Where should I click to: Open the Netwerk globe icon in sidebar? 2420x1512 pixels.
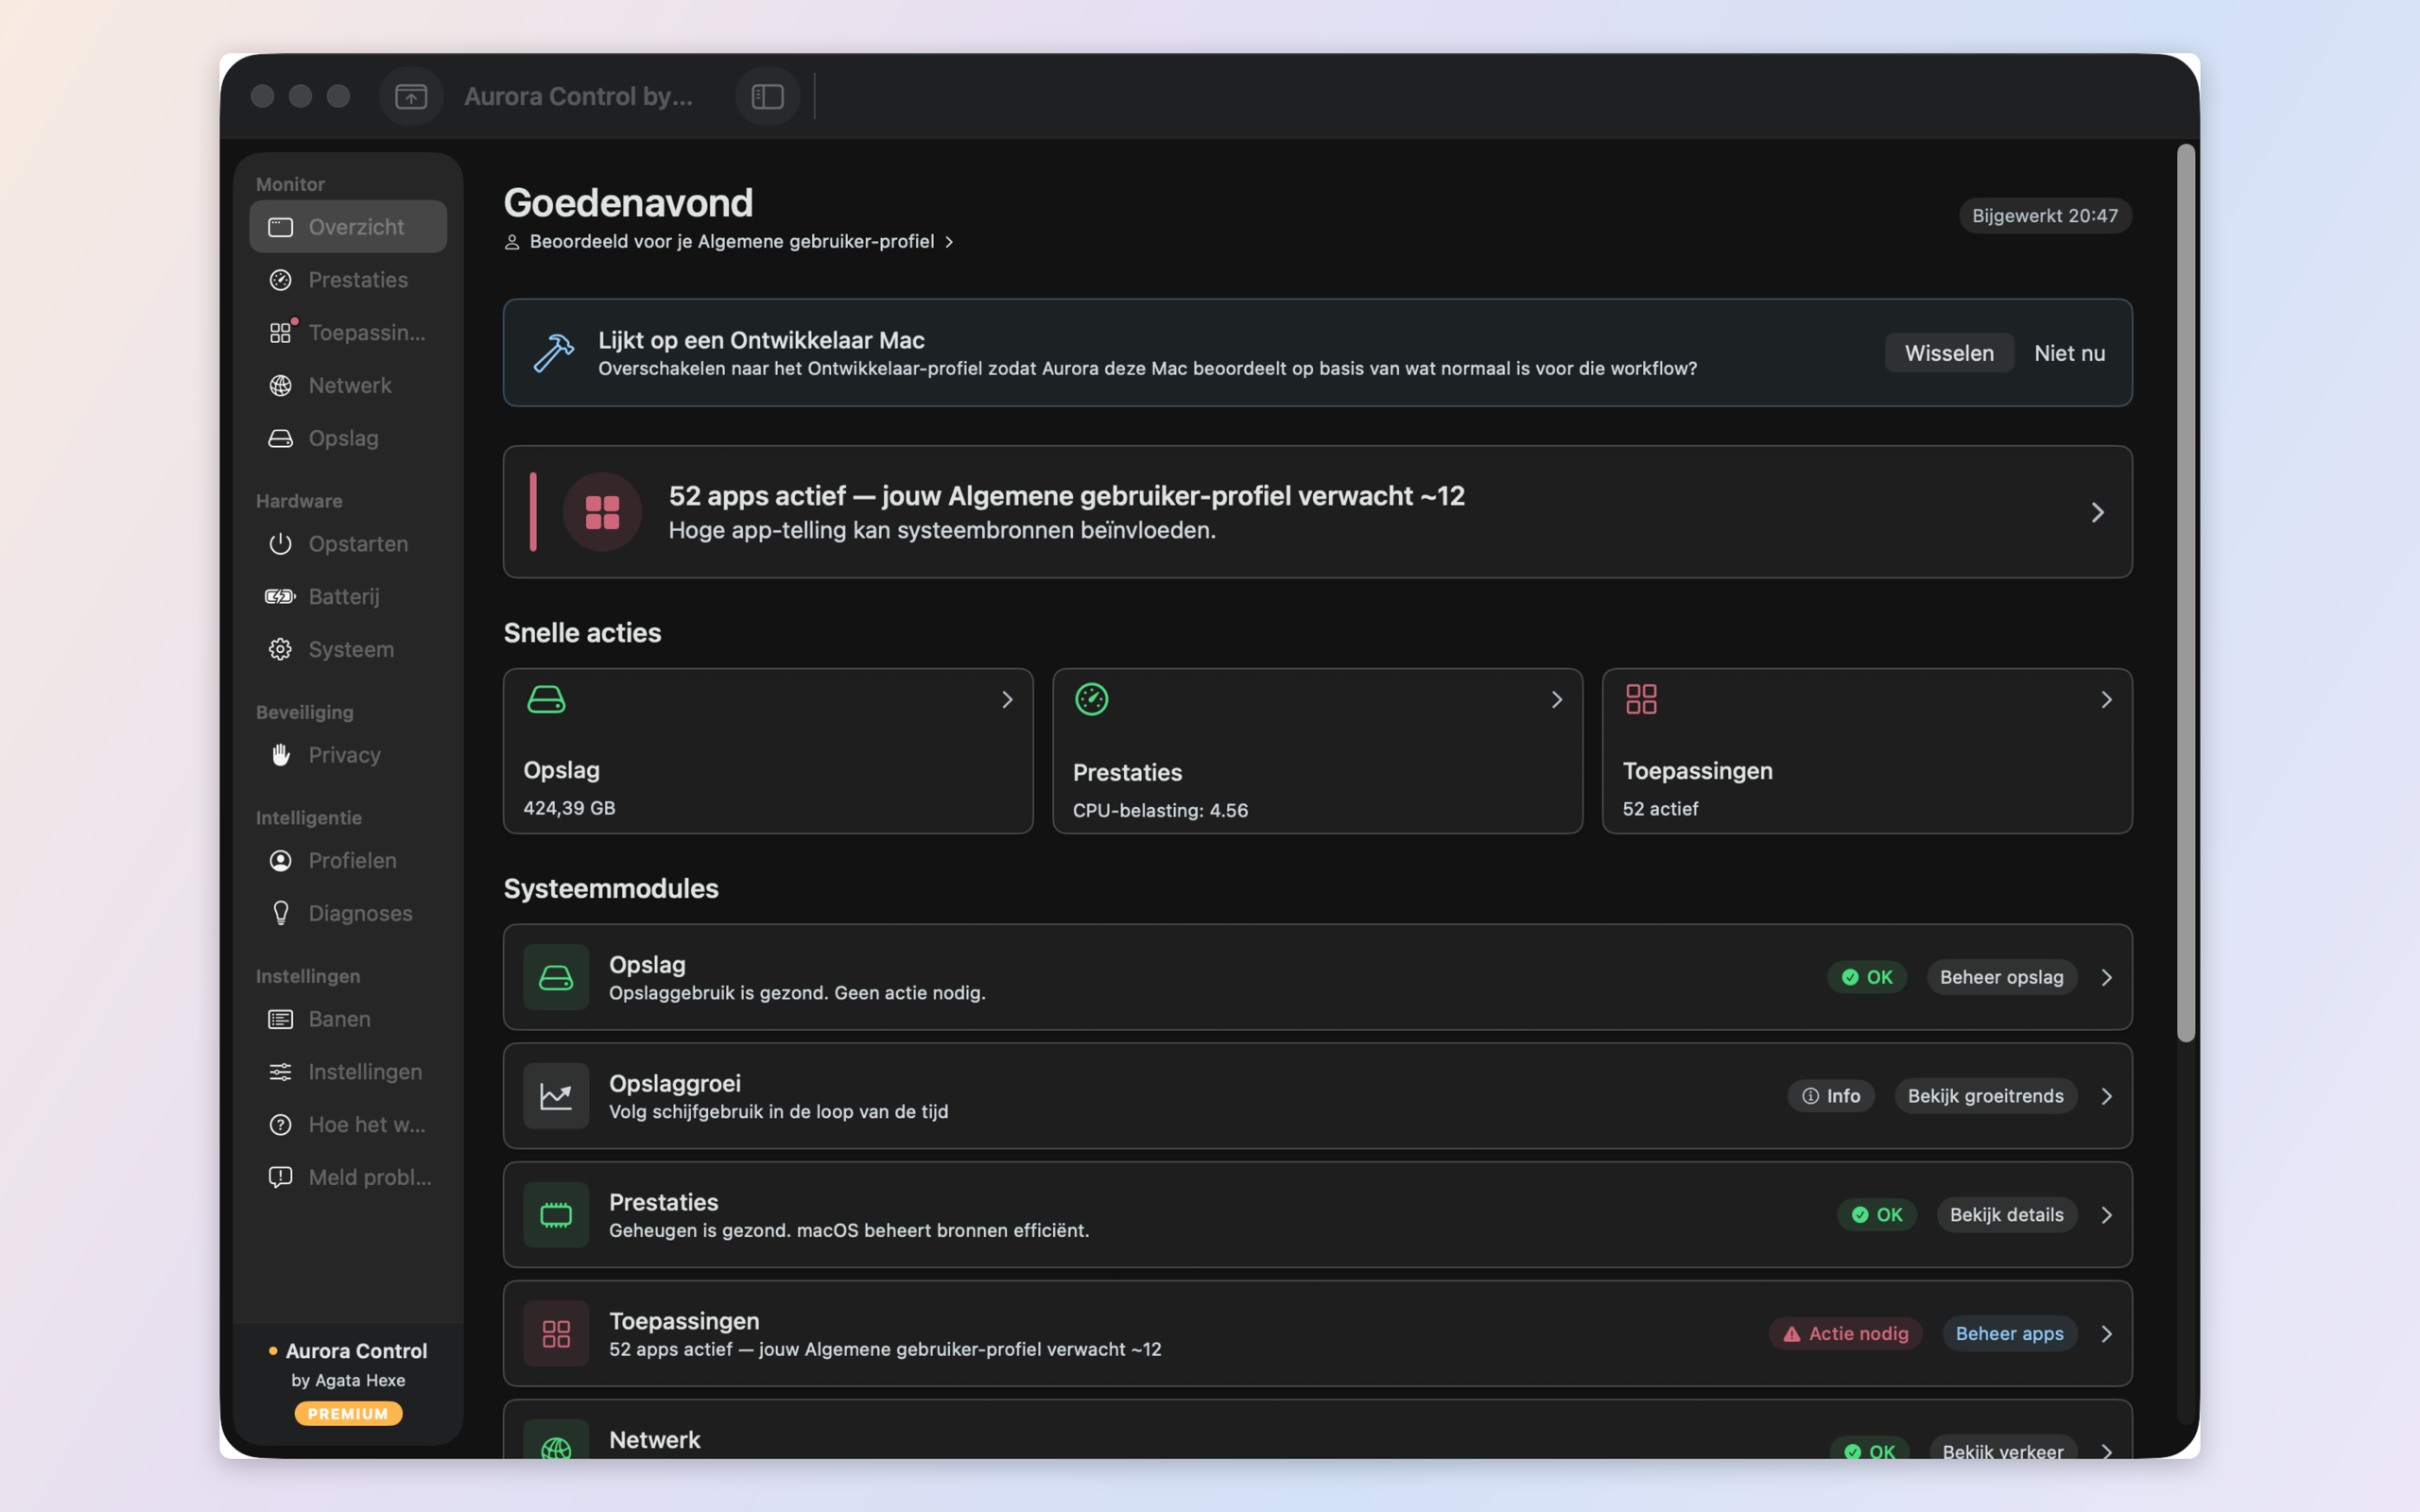click(280, 385)
